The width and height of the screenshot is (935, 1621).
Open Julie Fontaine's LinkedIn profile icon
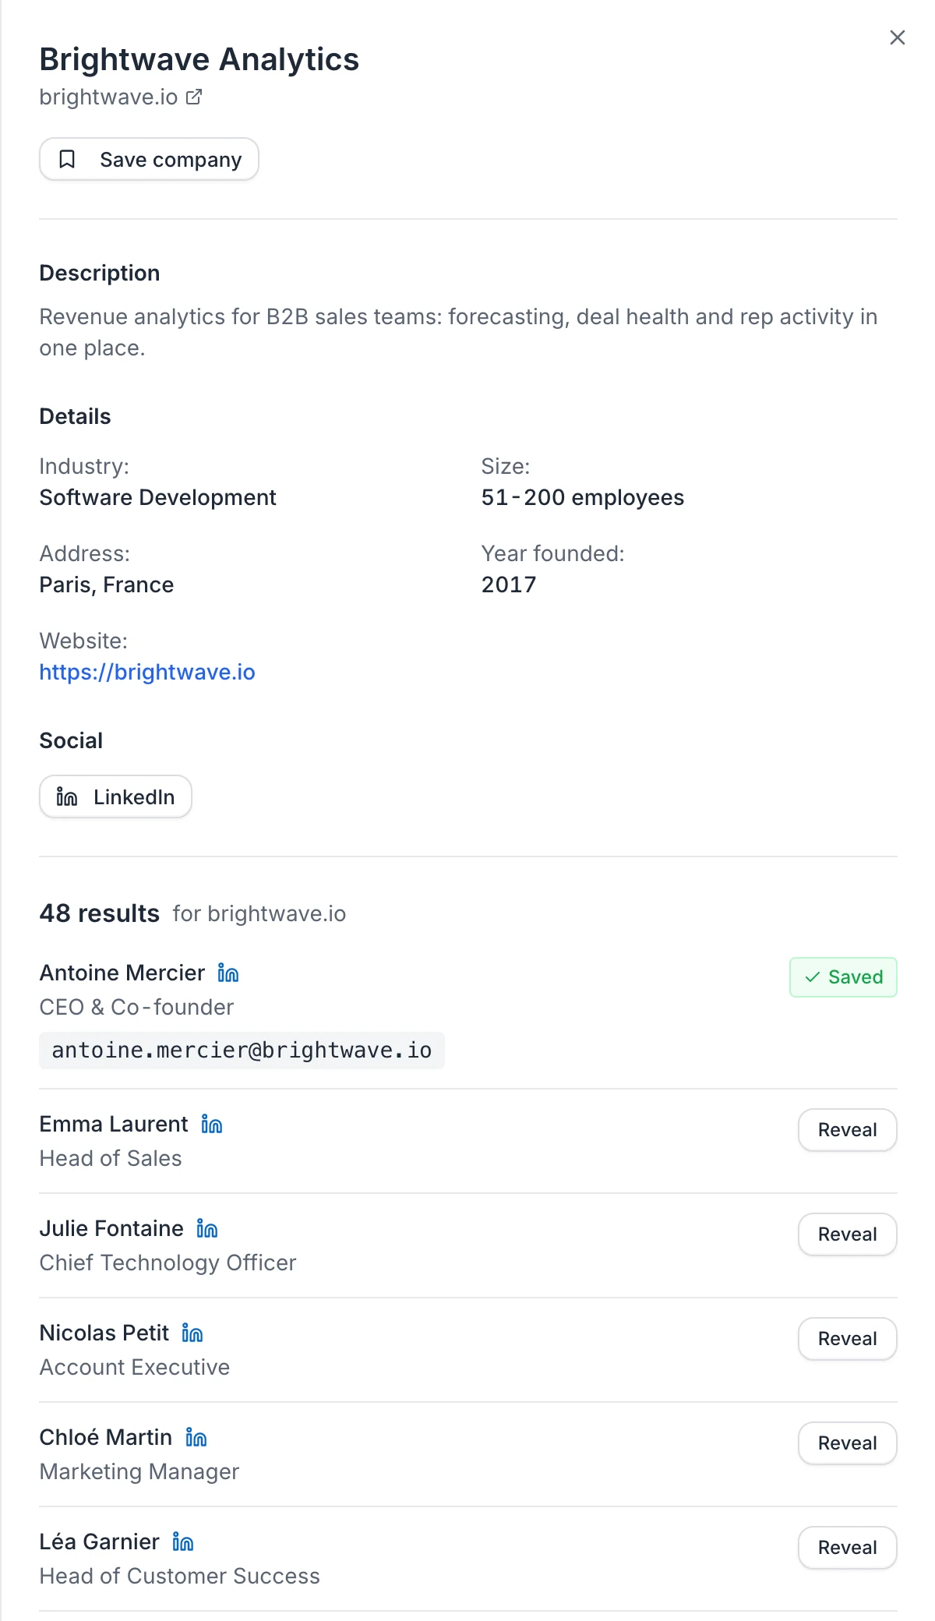207,1228
